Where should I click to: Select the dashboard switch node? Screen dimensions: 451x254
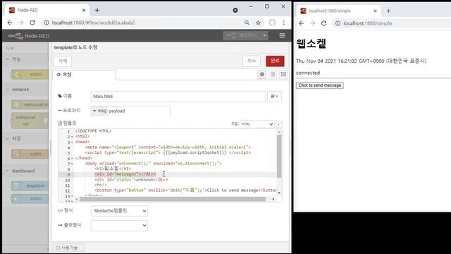tap(30, 199)
